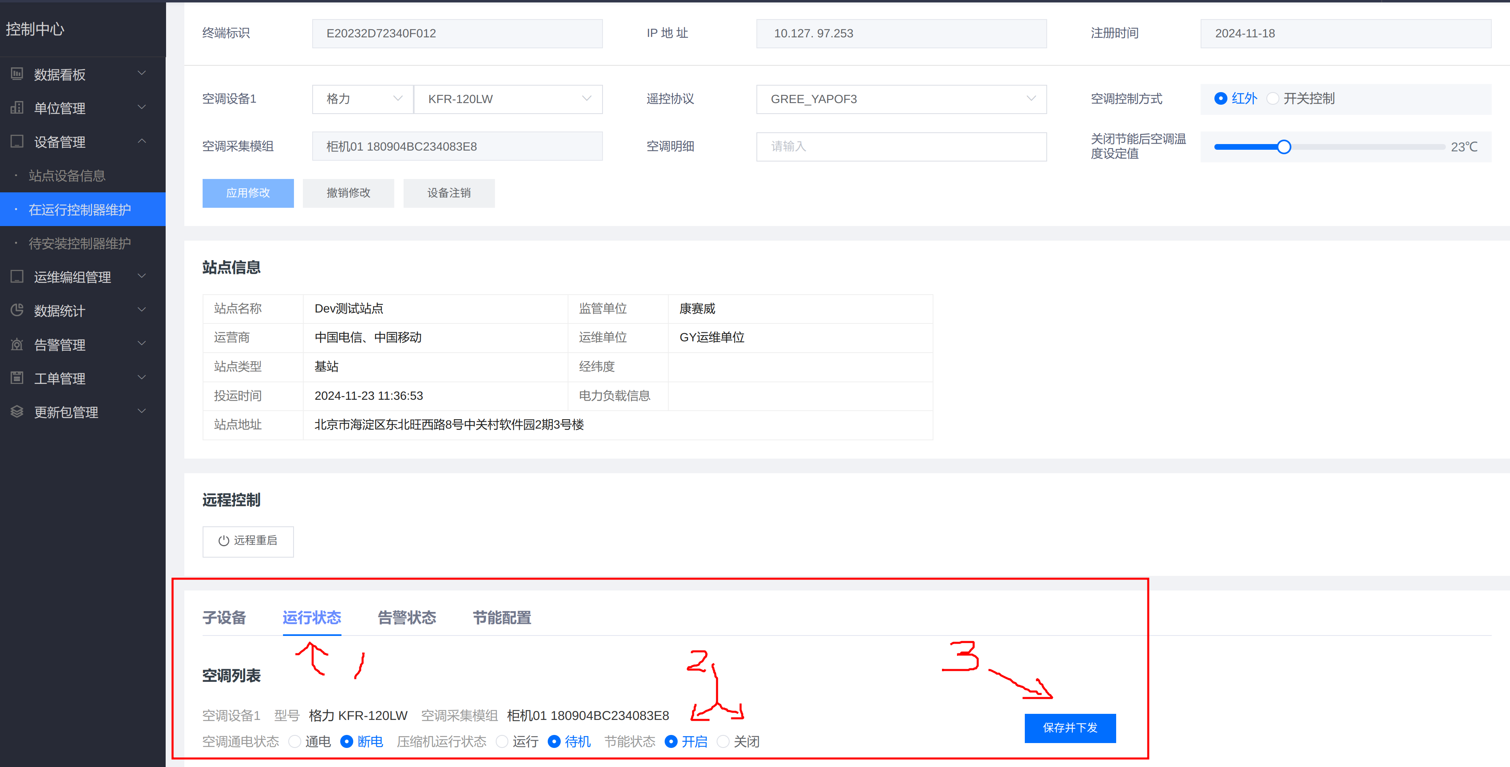Click the 设备管理 sidebar icon
The image size is (1510, 767).
(x=17, y=141)
